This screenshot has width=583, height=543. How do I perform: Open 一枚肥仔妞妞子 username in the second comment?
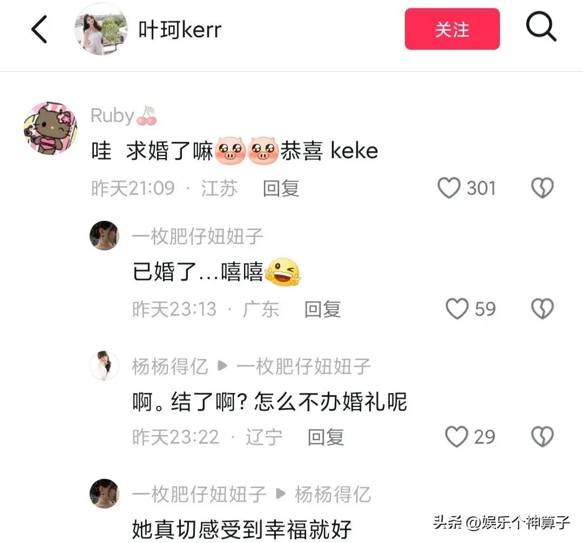coord(198,236)
